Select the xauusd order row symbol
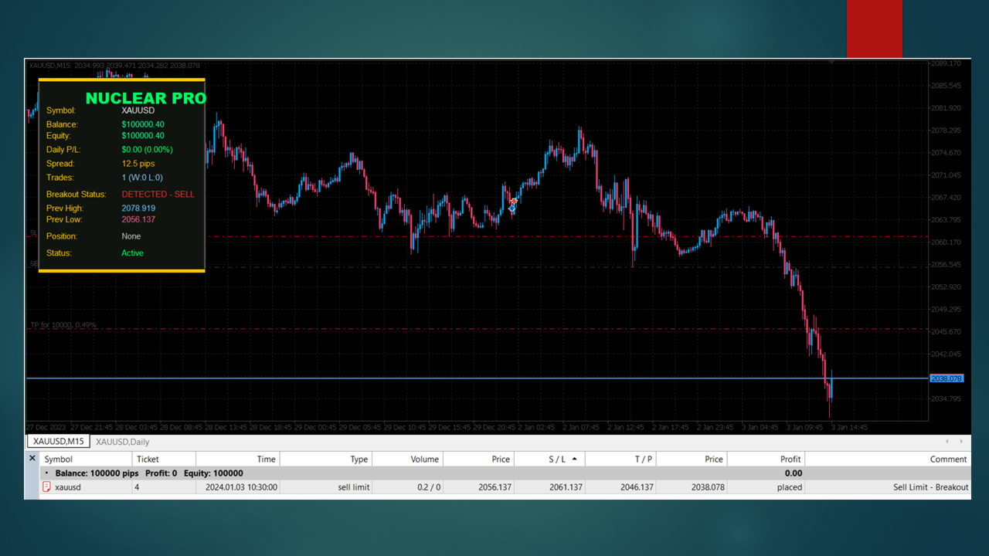 (68, 487)
